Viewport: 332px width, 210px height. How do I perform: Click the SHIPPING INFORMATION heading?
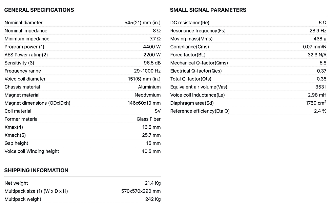(x=36, y=170)
